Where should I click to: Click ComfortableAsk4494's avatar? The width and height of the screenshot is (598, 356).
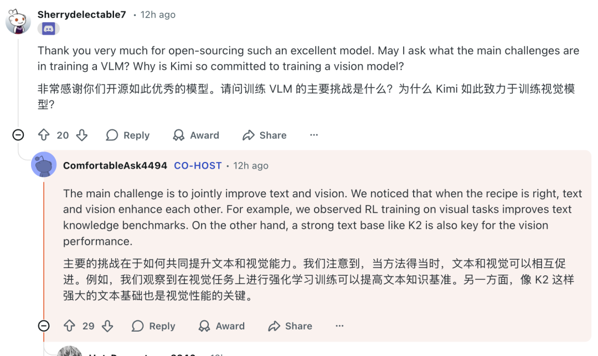tap(44, 165)
